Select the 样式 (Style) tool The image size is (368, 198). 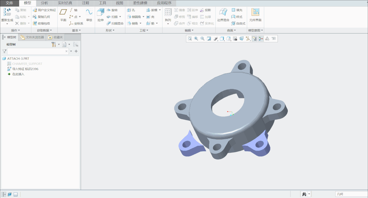(x=237, y=17)
